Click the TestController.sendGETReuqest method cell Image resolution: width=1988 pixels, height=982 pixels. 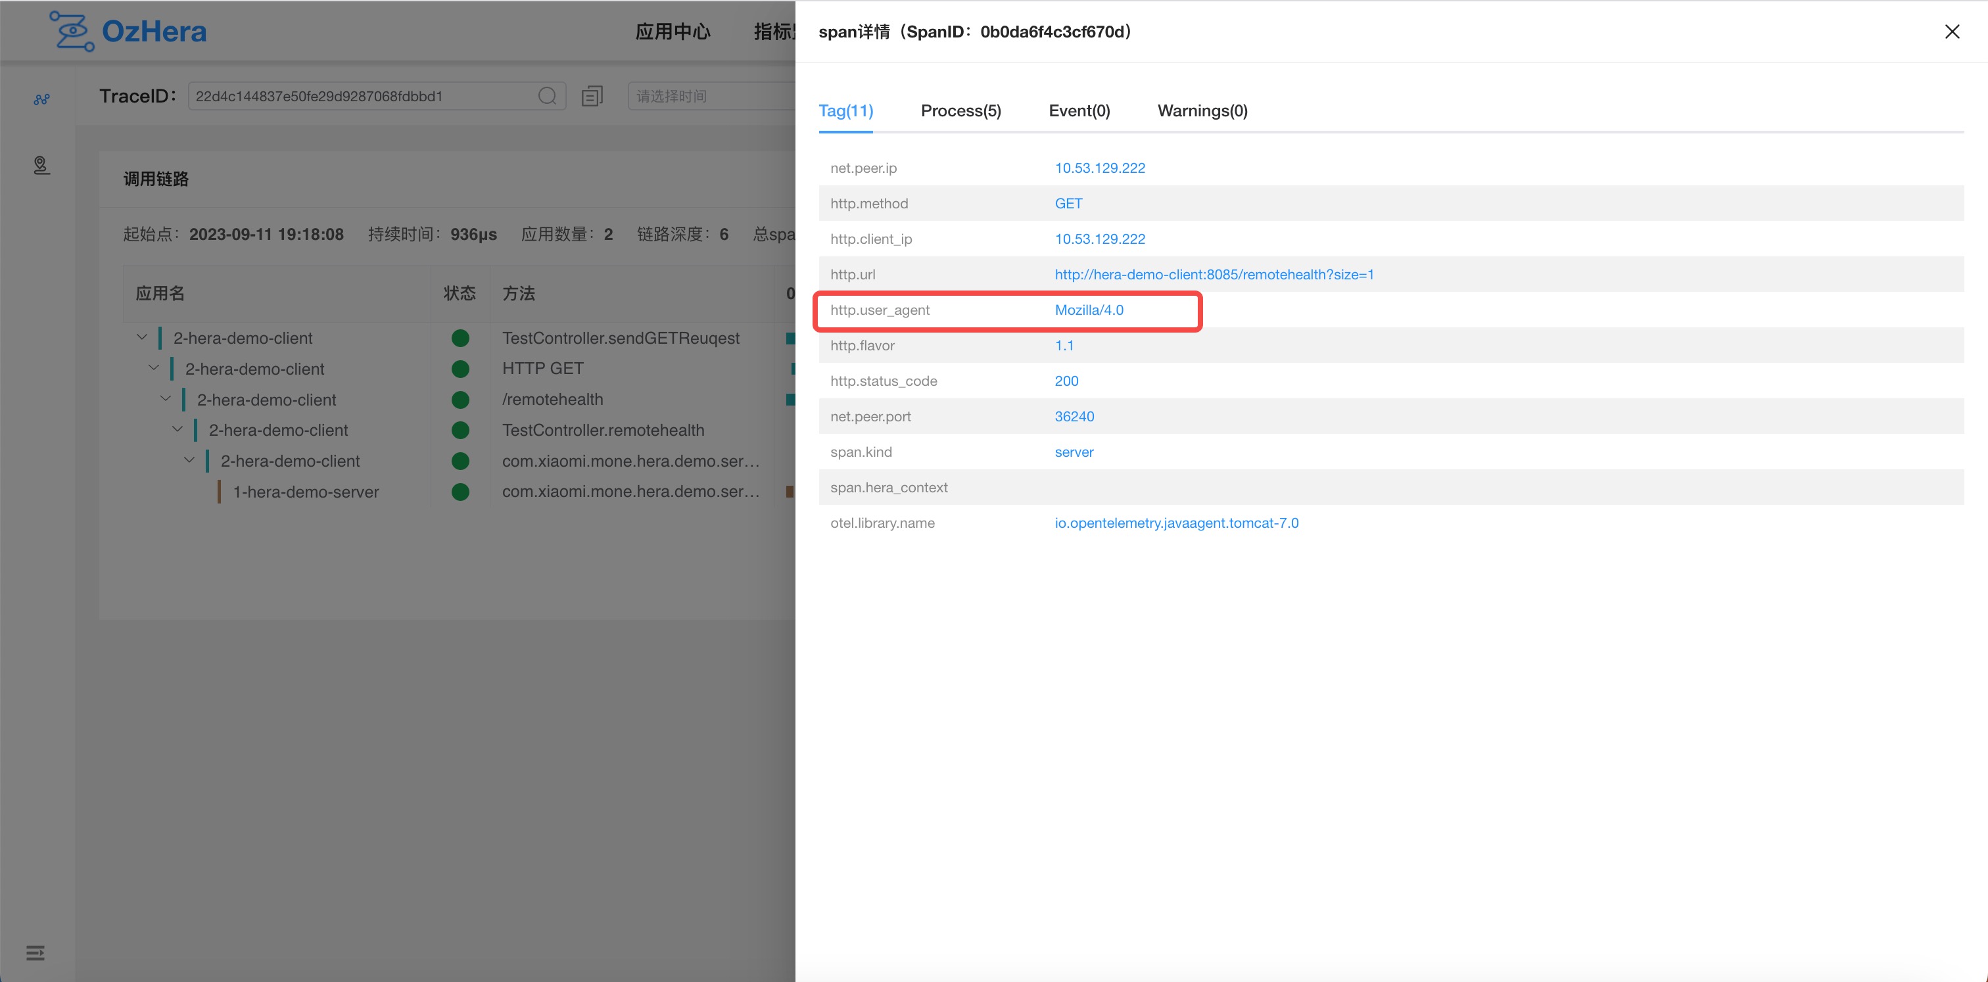click(x=621, y=338)
